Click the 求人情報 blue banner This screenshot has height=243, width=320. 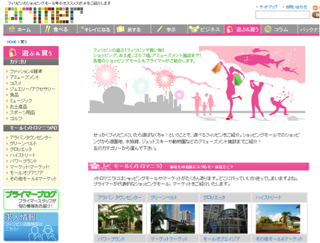click(31, 227)
